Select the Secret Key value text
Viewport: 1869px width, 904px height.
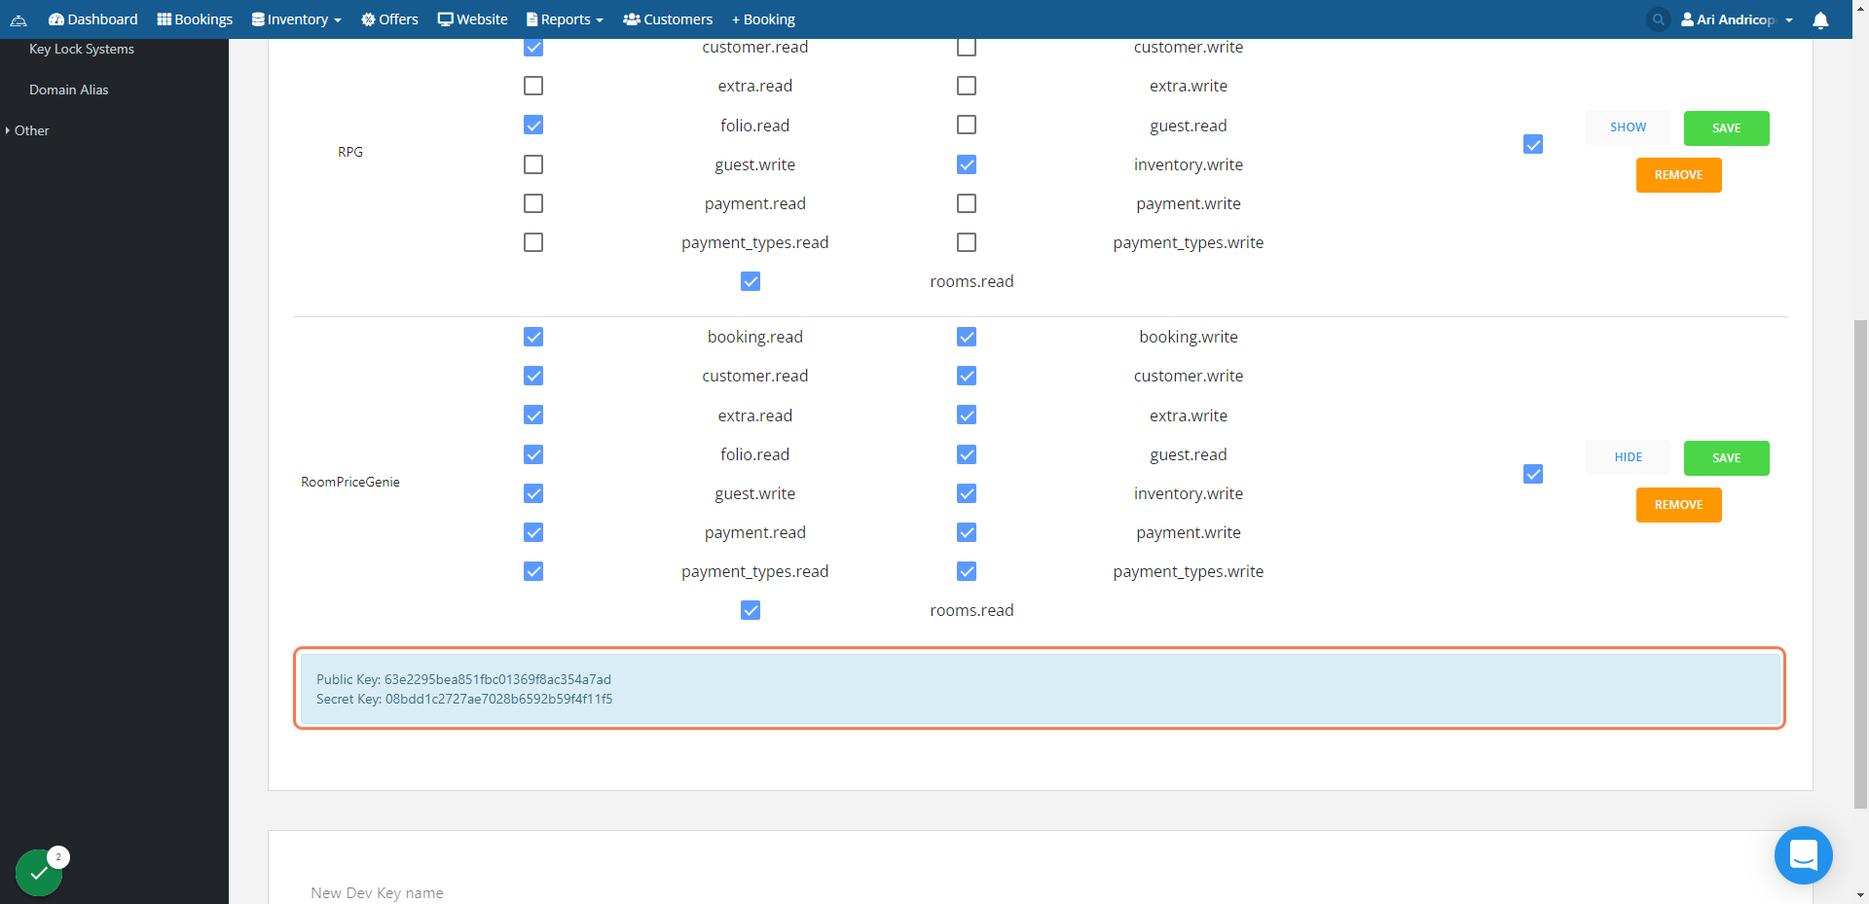(x=499, y=699)
